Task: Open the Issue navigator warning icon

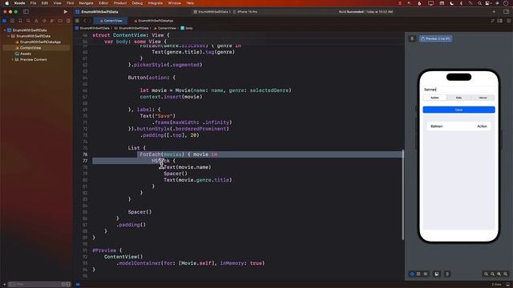Action: [x=36, y=21]
